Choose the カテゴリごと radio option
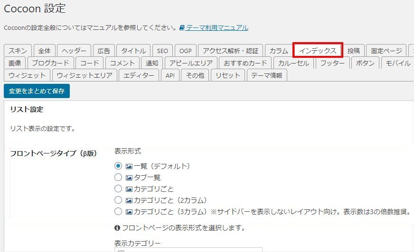Viewport: 414px width, 252px height. tap(118, 189)
